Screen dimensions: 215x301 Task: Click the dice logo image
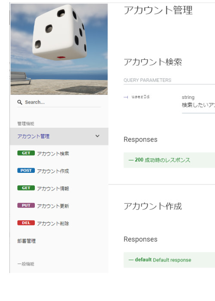pyautogui.click(x=59, y=49)
